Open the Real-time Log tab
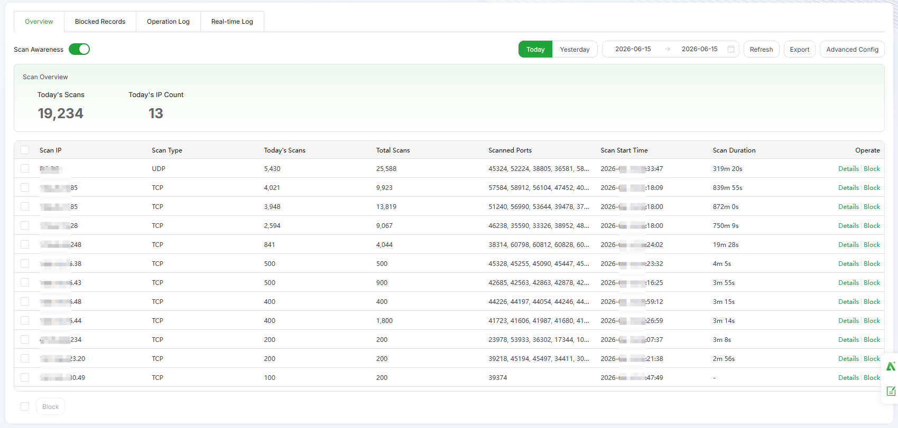 (232, 22)
